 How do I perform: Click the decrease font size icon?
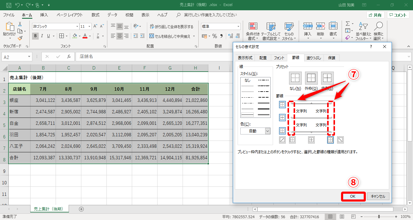click(x=102, y=26)
